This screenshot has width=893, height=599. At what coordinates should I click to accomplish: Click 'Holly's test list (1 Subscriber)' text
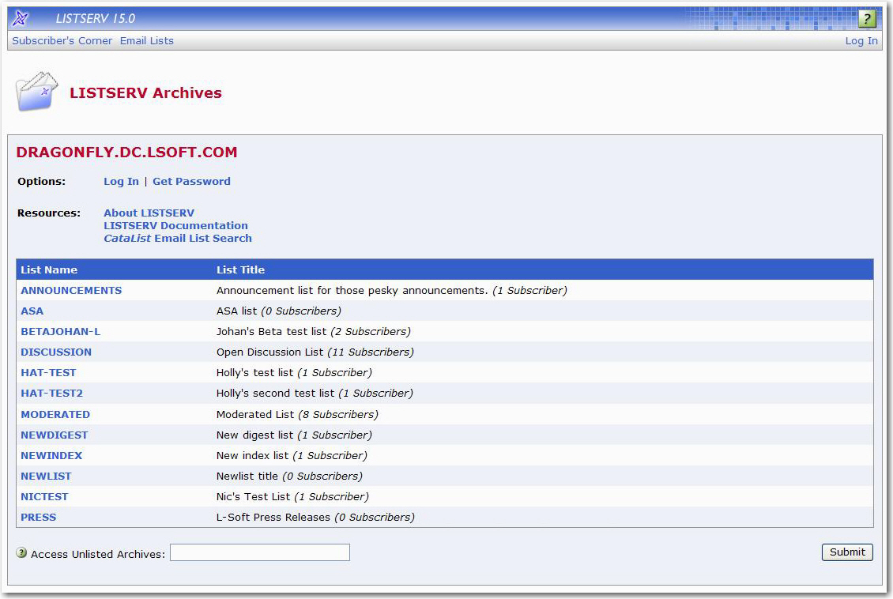tap(294, 372)
